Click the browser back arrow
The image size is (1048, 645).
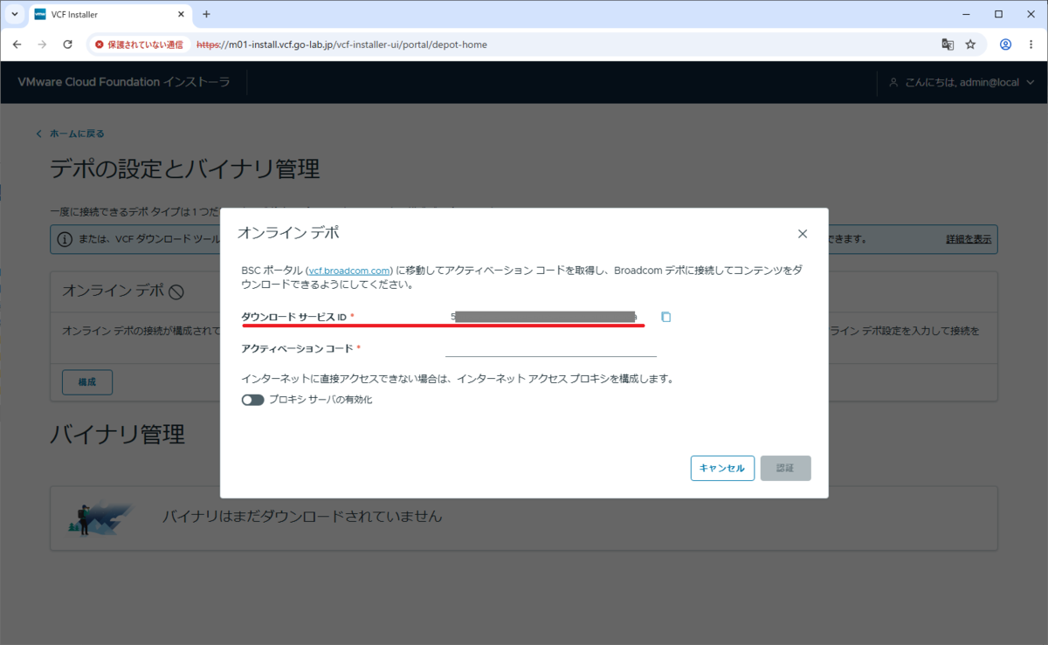pyautogui.click(x=17, y=45)
